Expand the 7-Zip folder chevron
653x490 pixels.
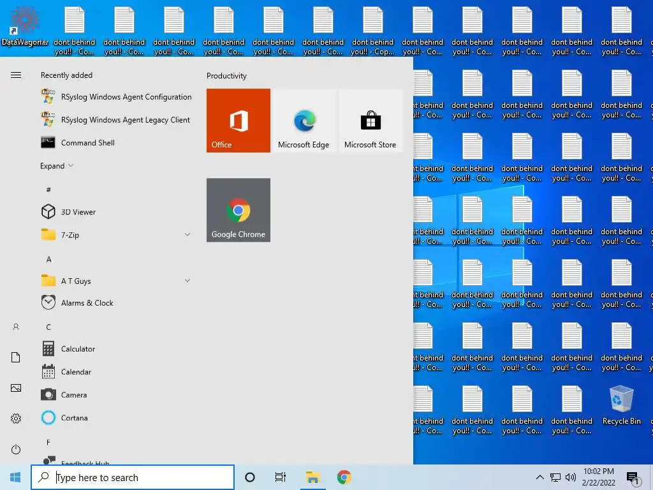click(187, 235)
